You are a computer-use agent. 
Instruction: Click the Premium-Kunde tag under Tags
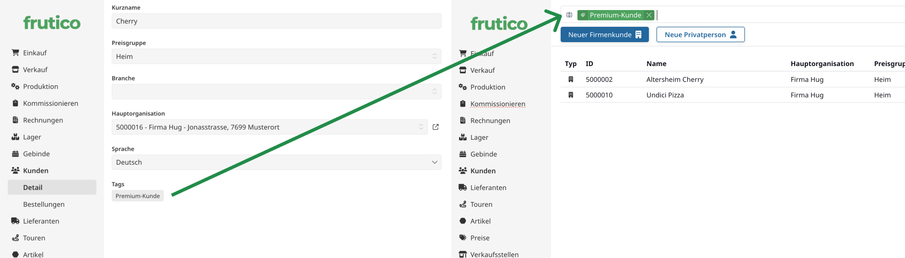[x=138, y=196]
